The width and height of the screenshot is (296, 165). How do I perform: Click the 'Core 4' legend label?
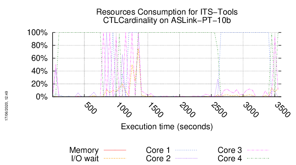click(230, 158)
